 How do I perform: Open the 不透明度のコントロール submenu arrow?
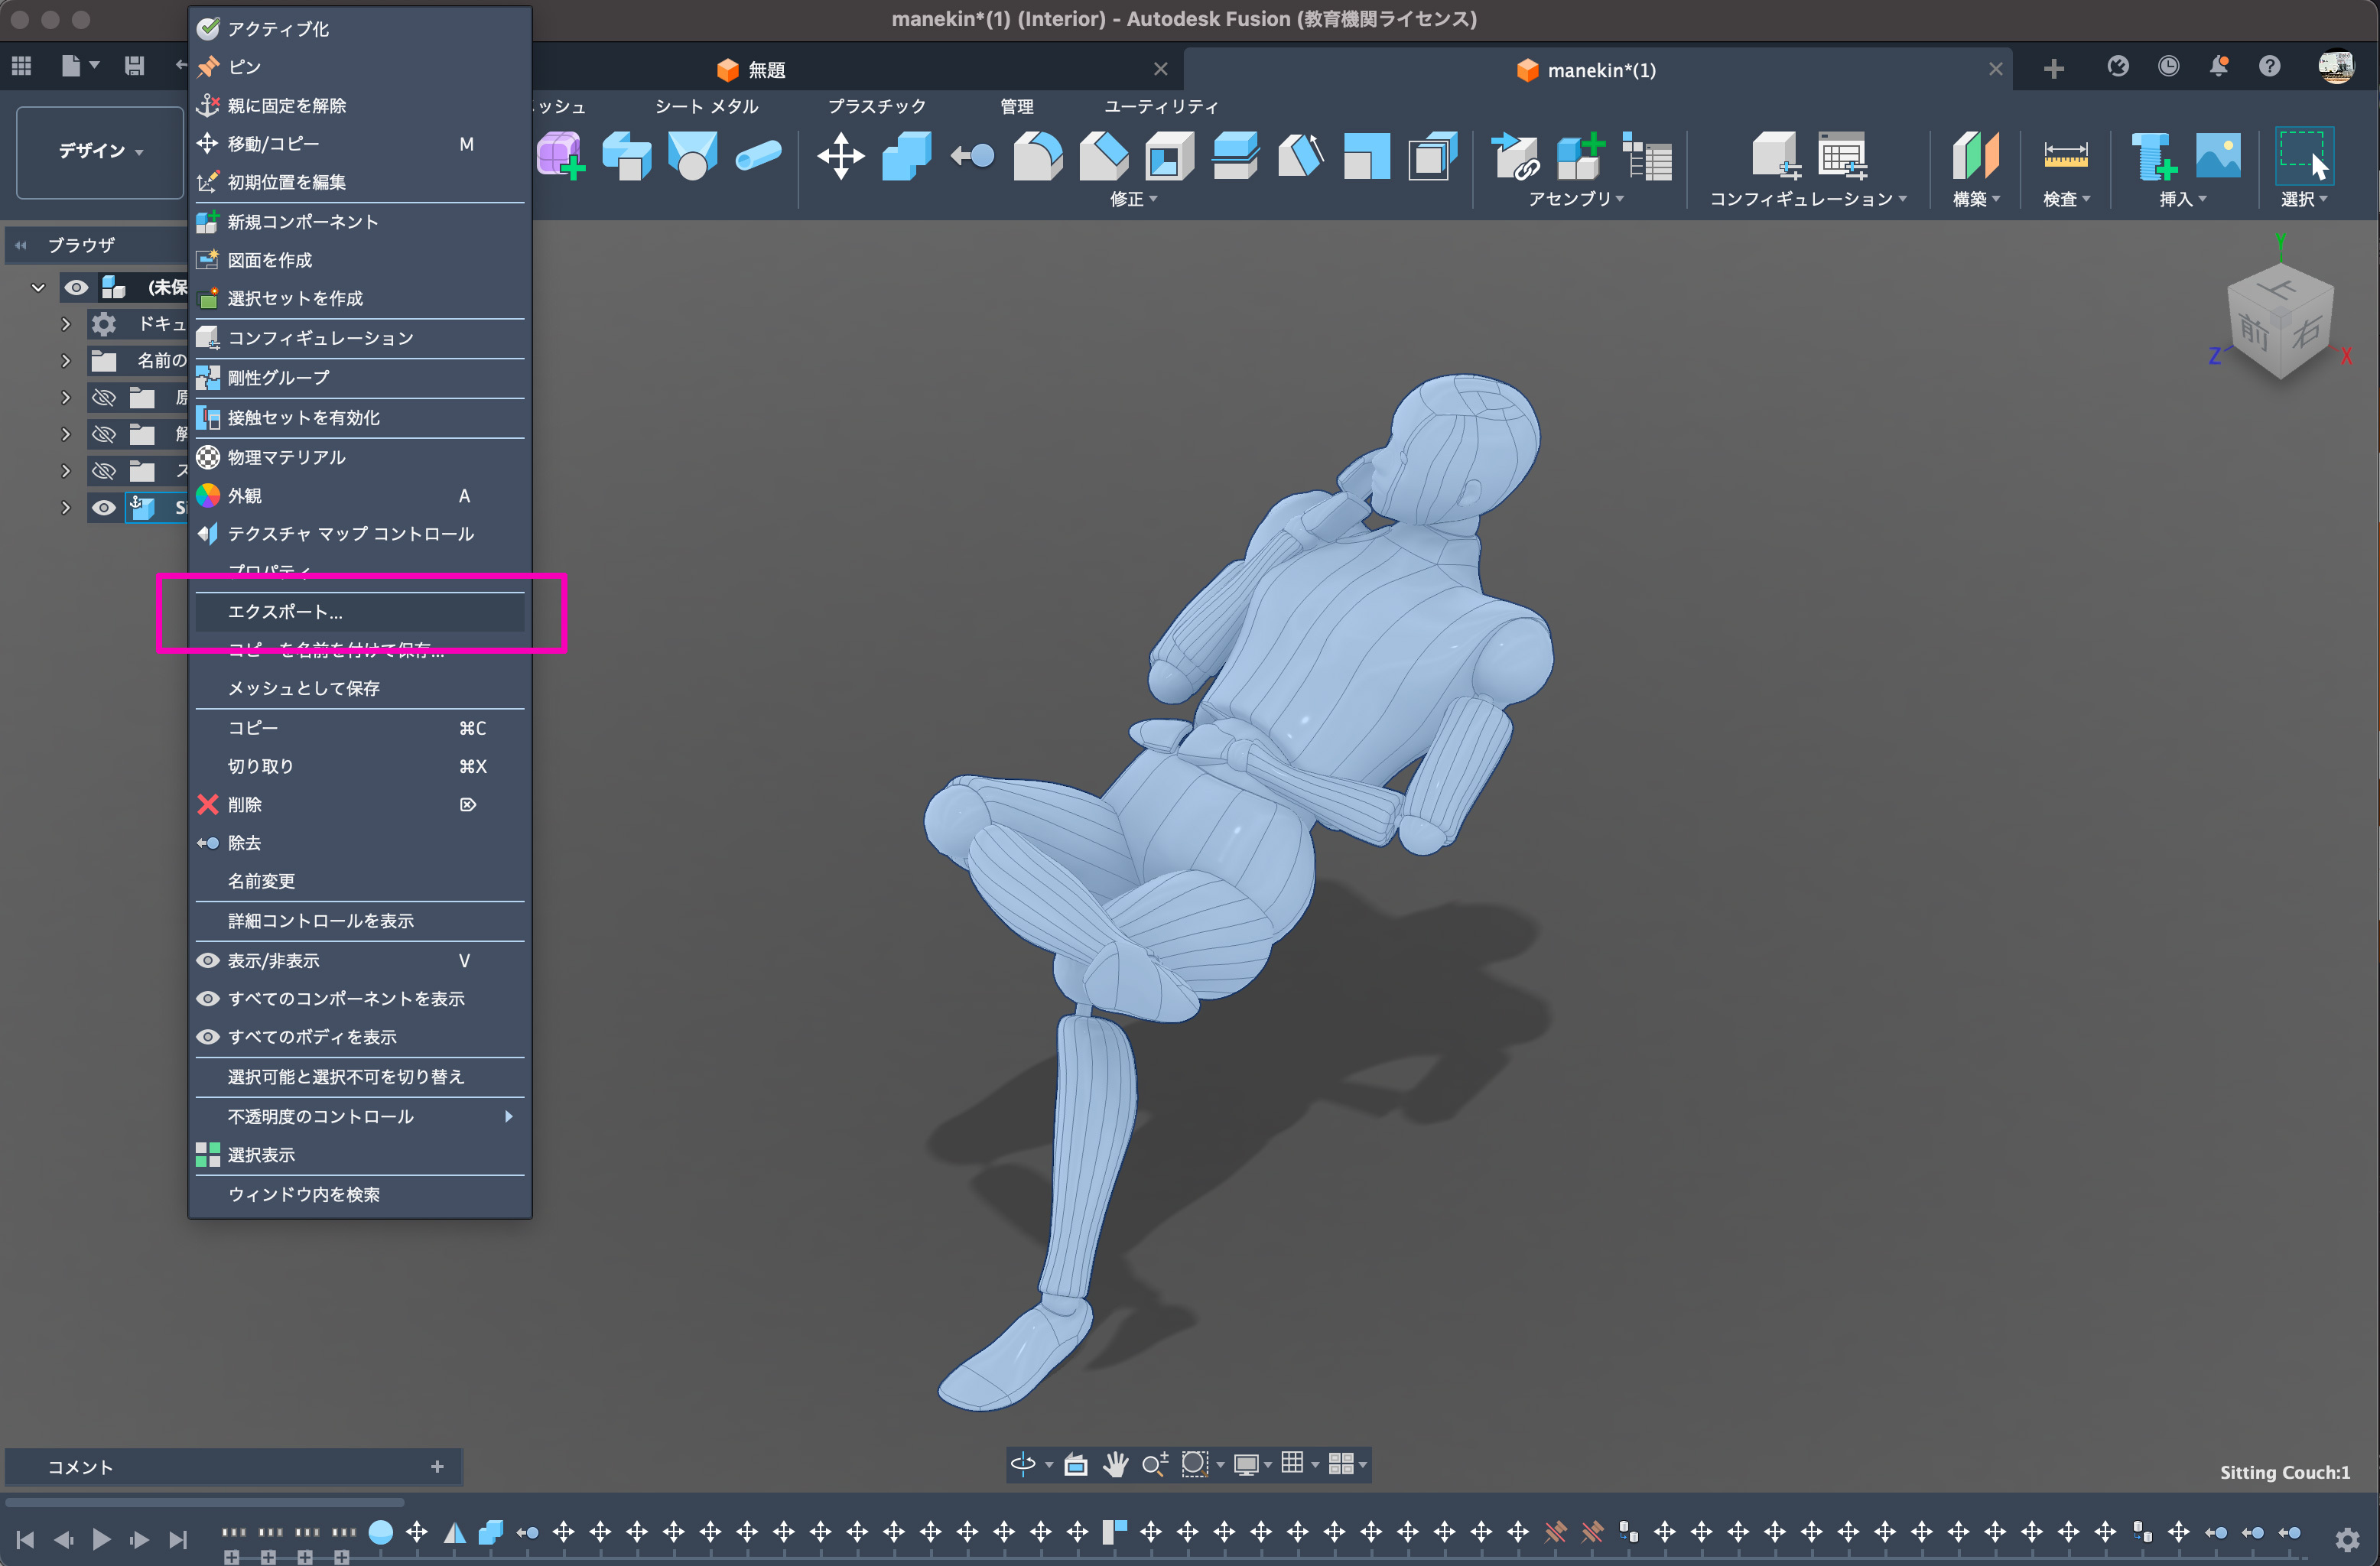click(x=508, y=1116)
